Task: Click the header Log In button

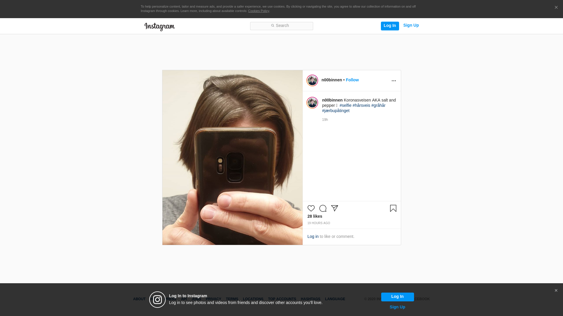Action: click(x=390, y=26)
